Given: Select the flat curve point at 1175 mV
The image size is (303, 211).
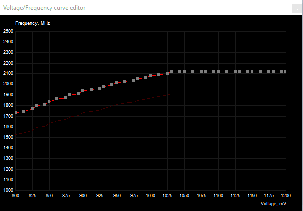Looking at the screenshot, I should [x=269, y=72].
